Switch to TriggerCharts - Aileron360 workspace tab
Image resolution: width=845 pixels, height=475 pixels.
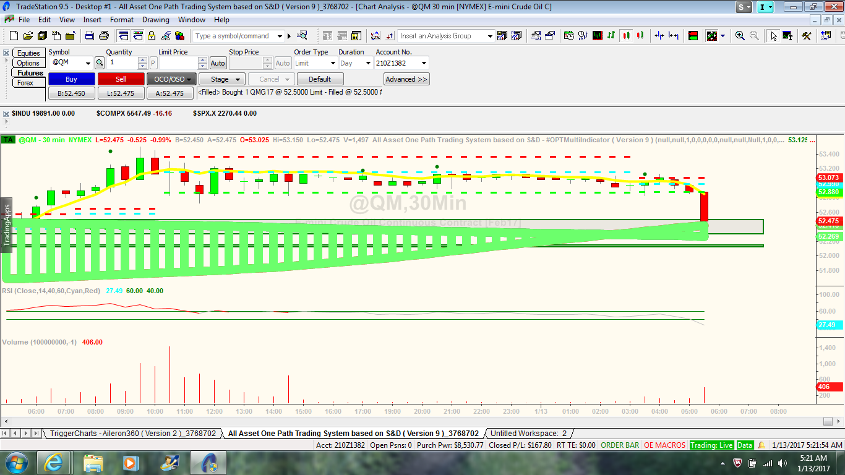click(132, 434)
